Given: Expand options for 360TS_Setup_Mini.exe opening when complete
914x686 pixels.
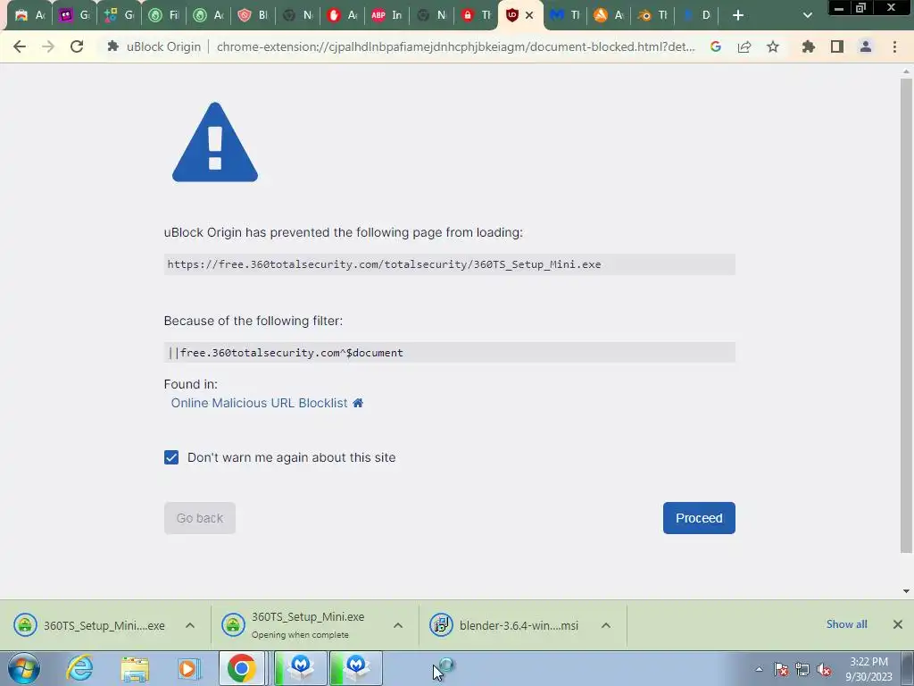Looking at the screenshot, I should pos(398,625).
